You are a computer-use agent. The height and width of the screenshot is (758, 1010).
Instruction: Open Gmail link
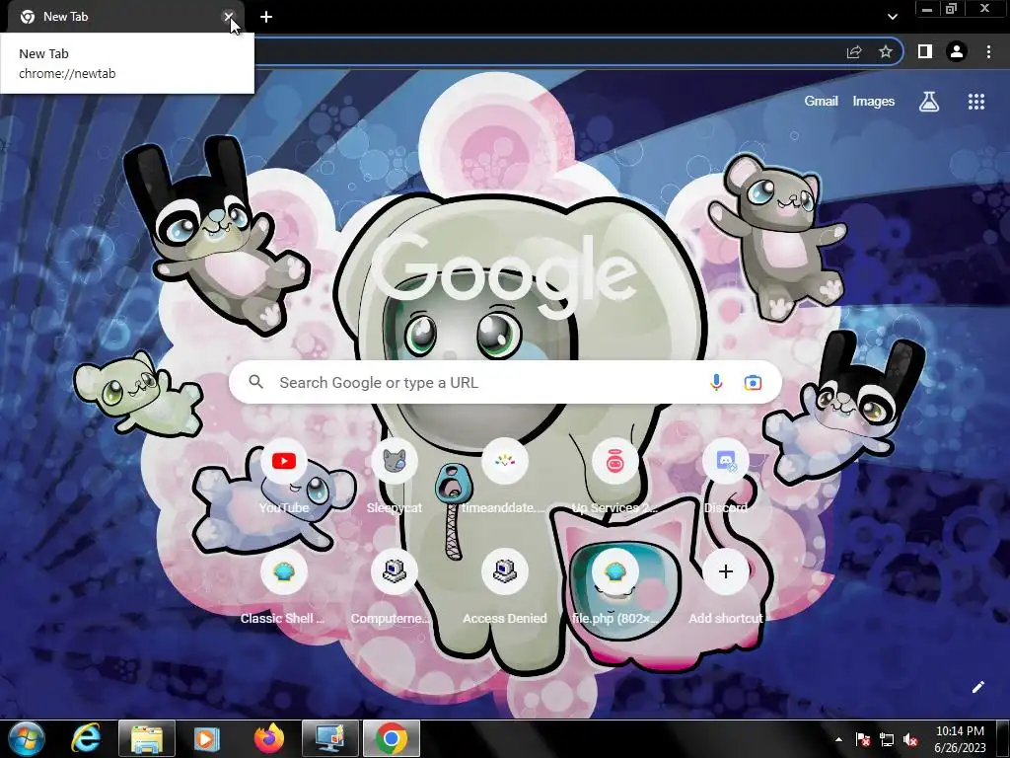(821, 102)
